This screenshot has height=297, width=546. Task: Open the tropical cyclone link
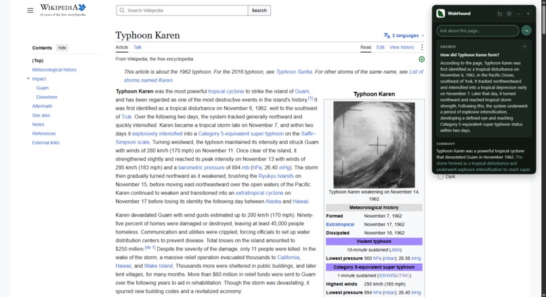pyautogui.click(x=226, y=91)
